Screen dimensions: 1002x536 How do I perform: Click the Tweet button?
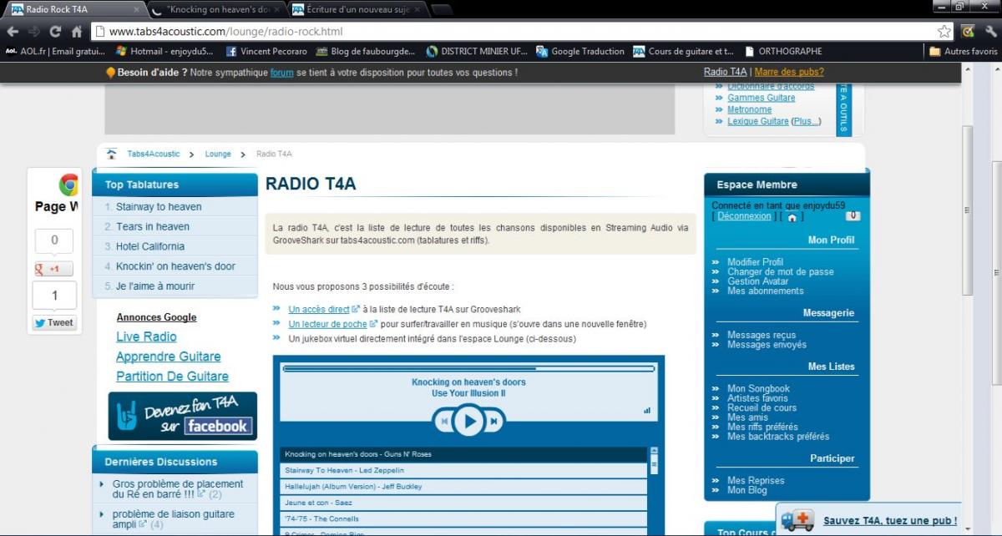(54, 323)
